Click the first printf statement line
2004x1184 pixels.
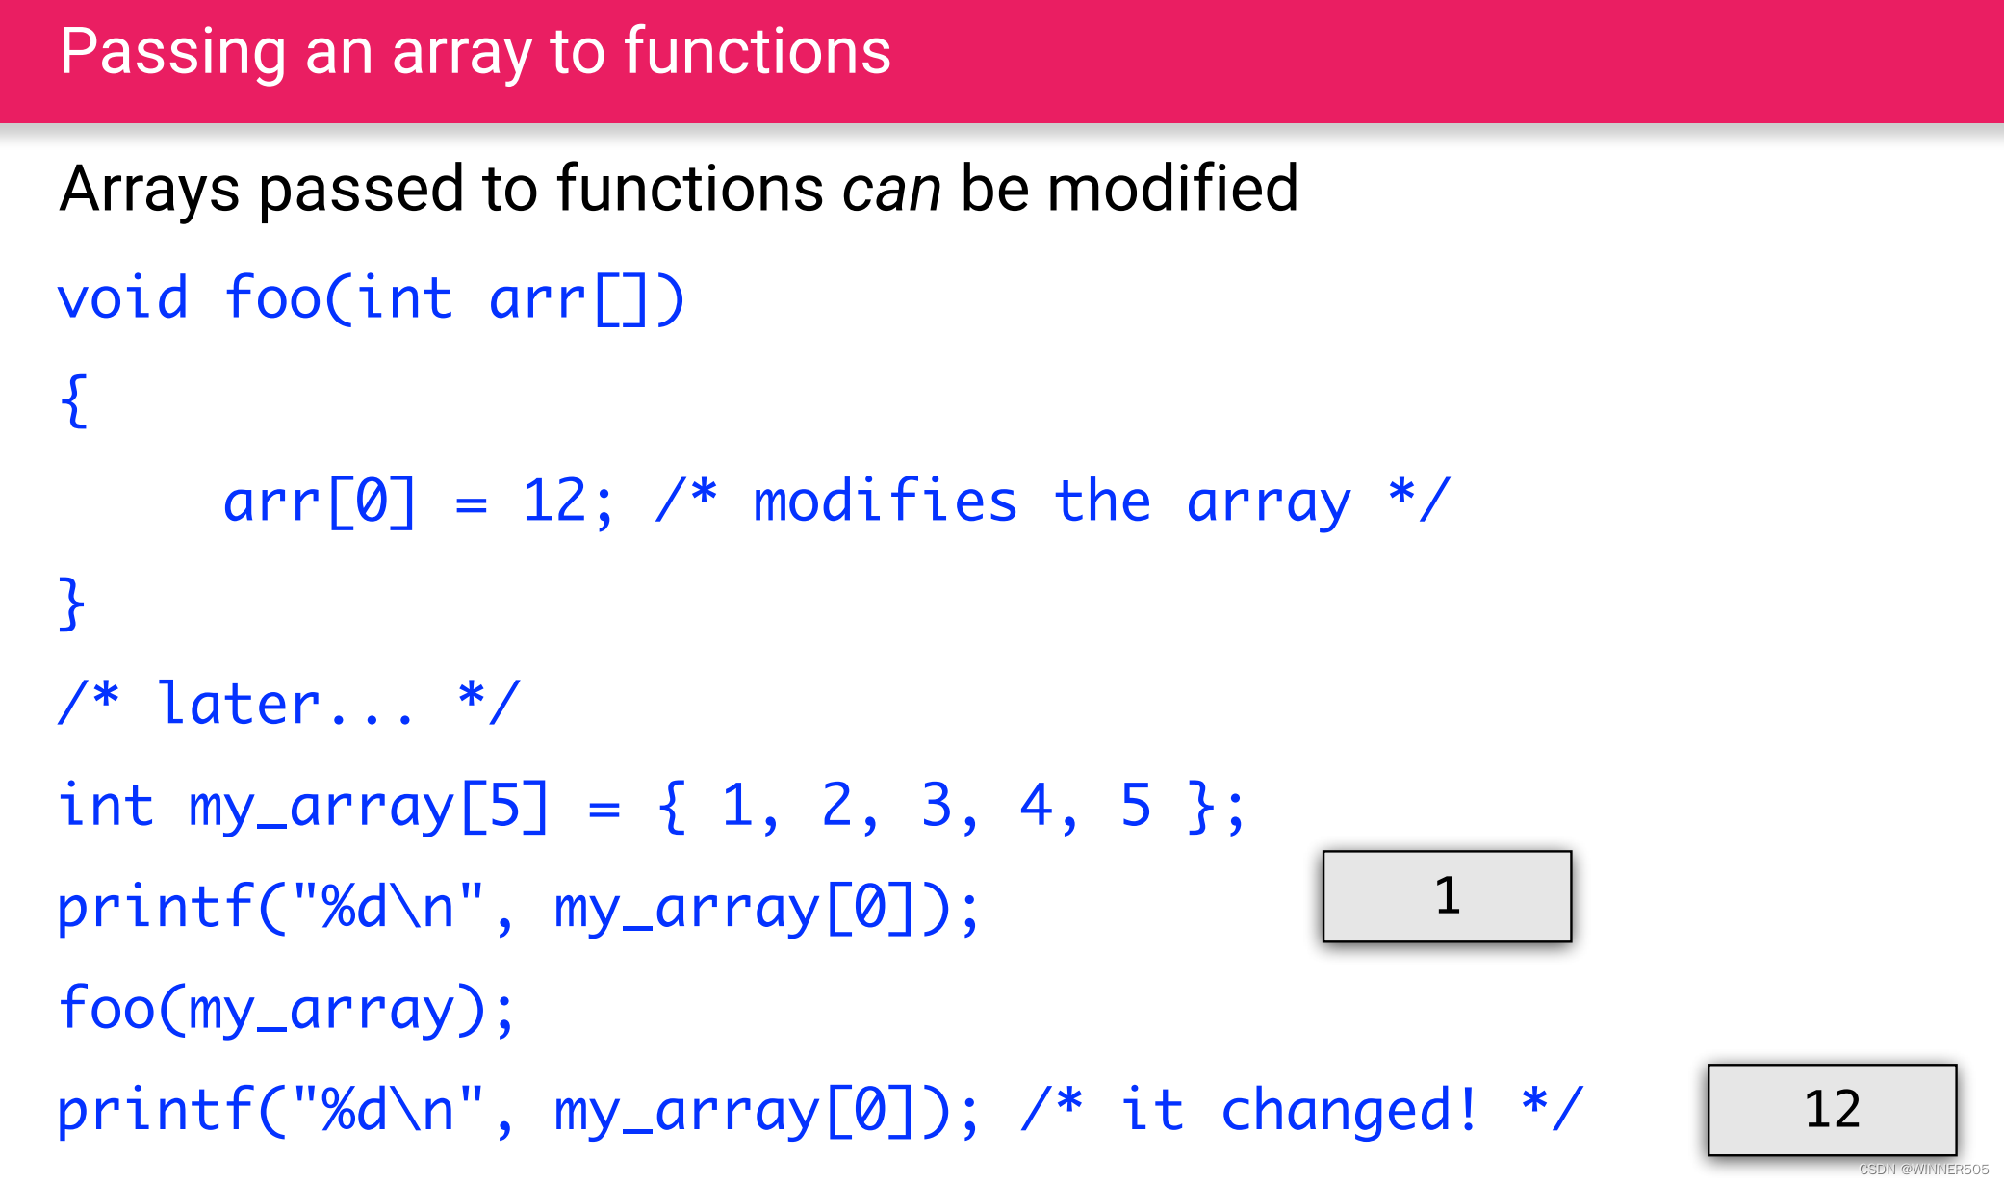coord(518,908)
